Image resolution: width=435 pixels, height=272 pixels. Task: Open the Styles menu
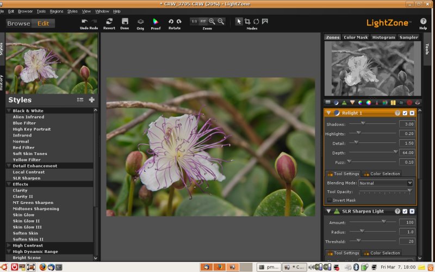(x=72, y=11)
